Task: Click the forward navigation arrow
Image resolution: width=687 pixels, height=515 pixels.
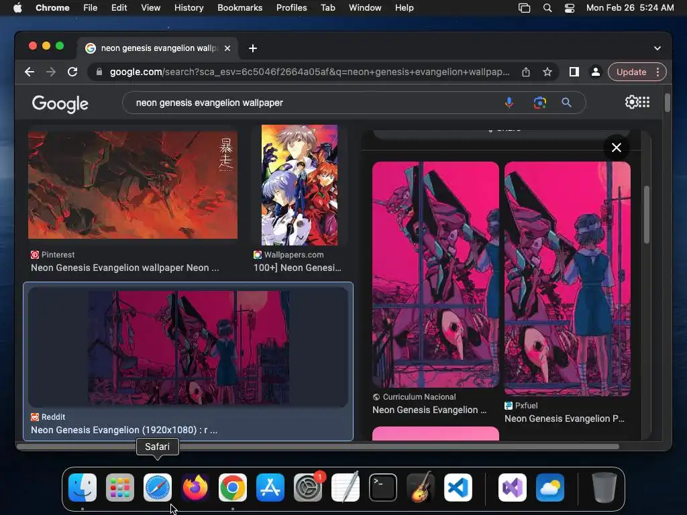Action: [51, 72]
